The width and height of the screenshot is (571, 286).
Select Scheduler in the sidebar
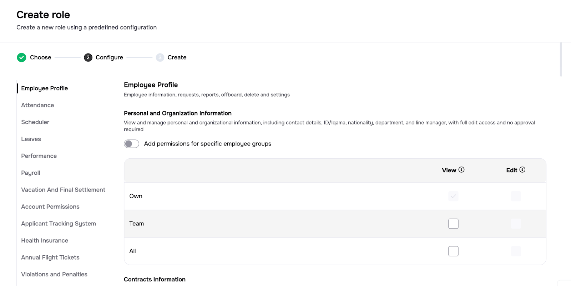point(35,122)
